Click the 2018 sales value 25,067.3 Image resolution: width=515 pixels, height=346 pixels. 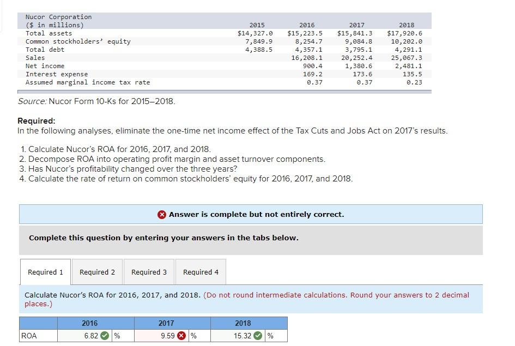pos(407,58)
